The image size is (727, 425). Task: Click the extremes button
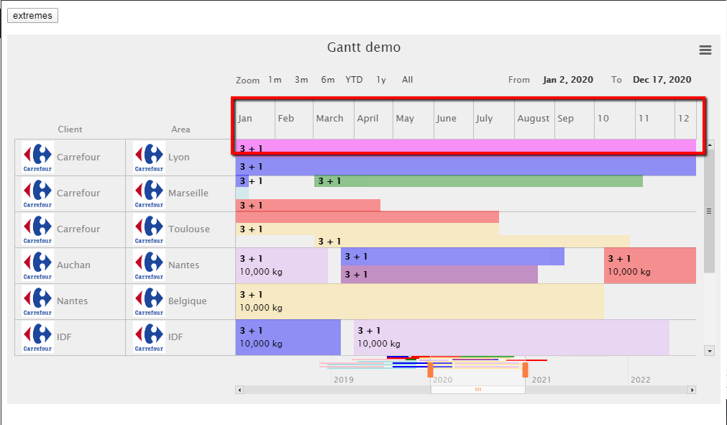(32, 15)
